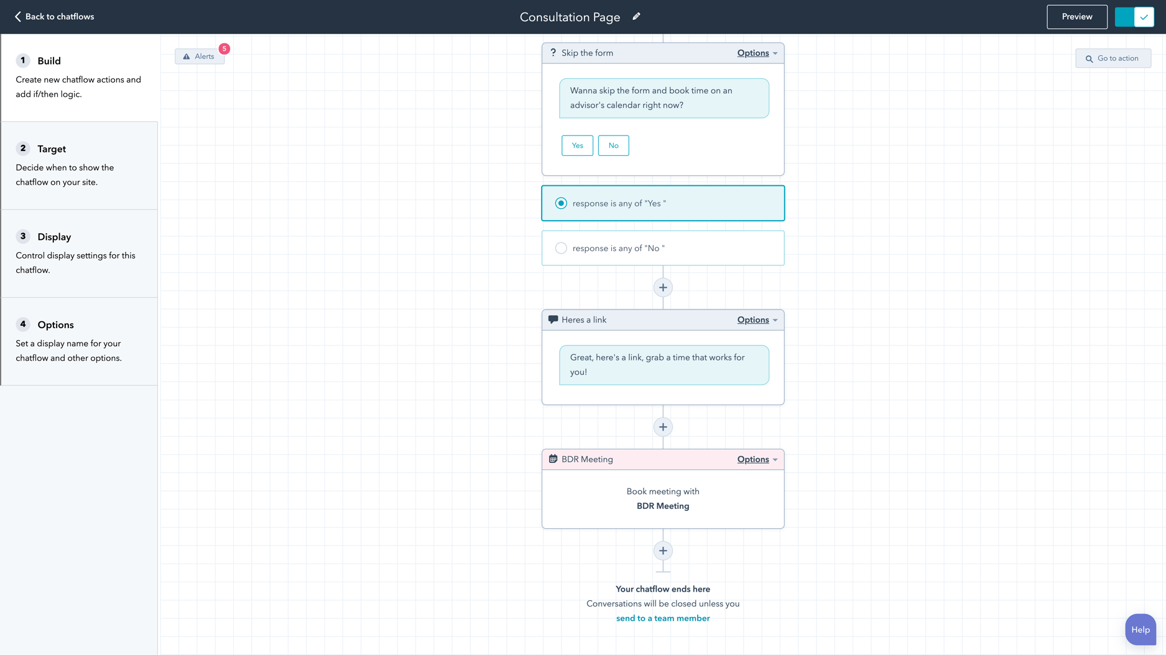Click the chat bubble icon on Heres a link
Screen dimensions: 1166x655
(553, 319)
